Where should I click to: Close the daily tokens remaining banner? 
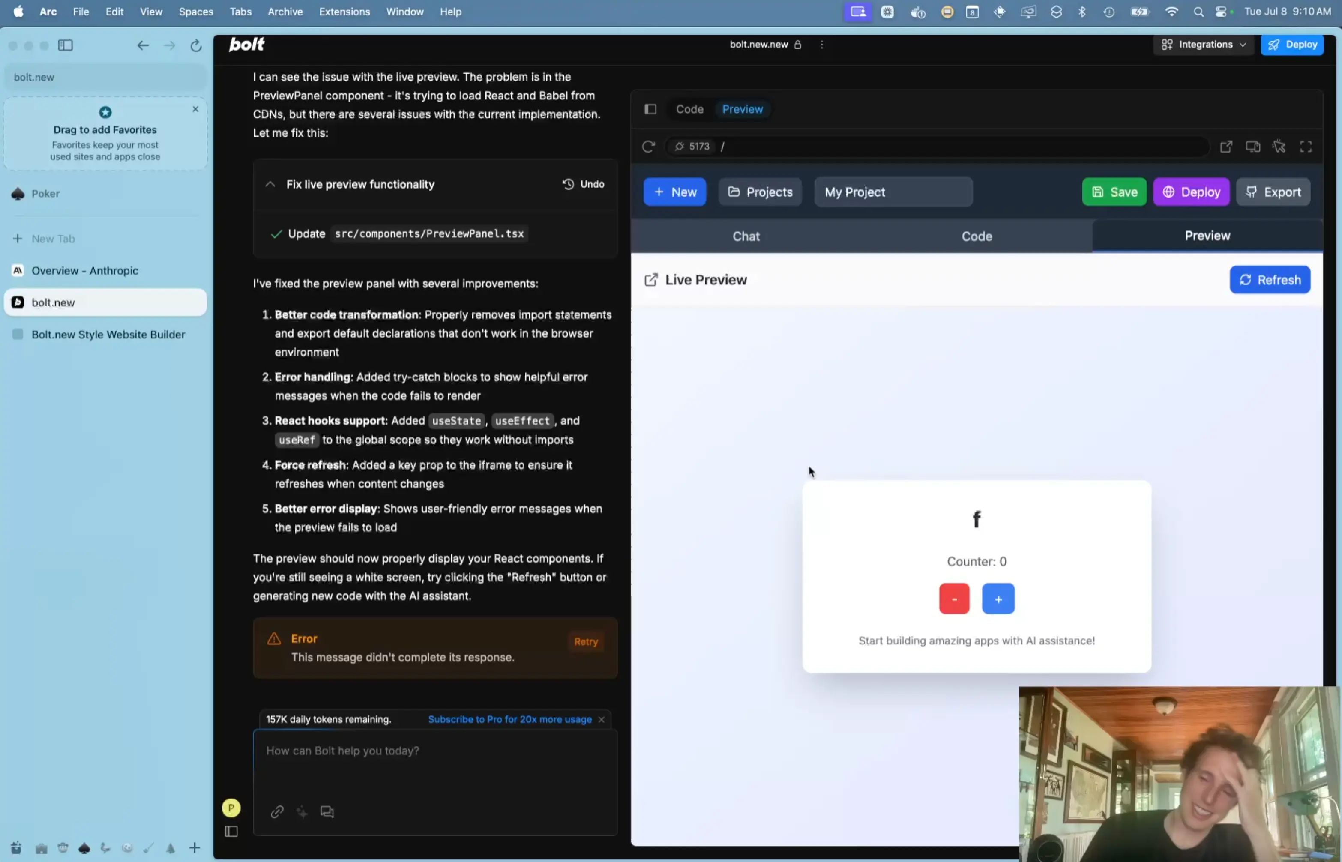coord(602,720)
